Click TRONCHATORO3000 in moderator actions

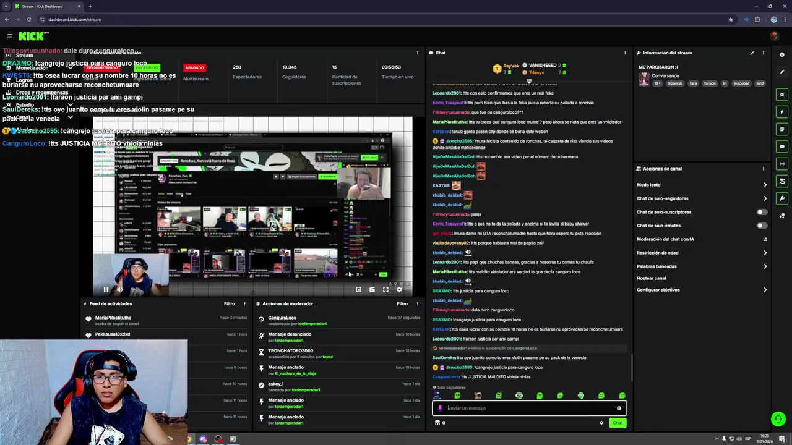291,350
